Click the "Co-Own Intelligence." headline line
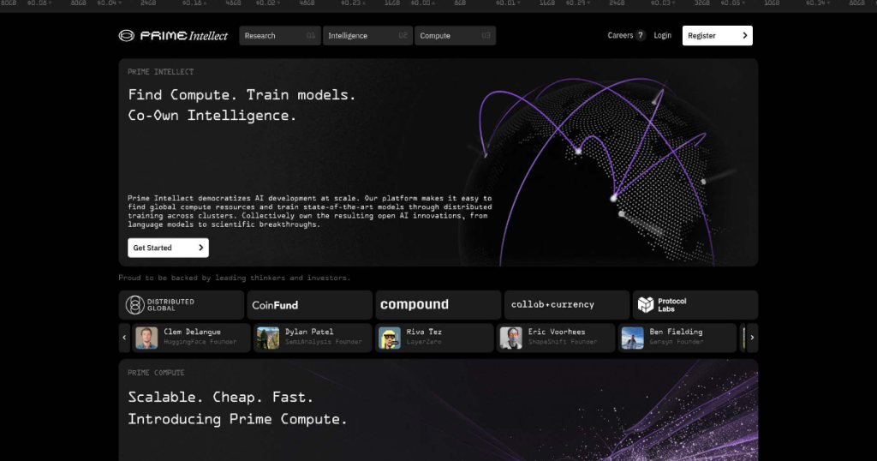877x461 pixels. (212, 116)
